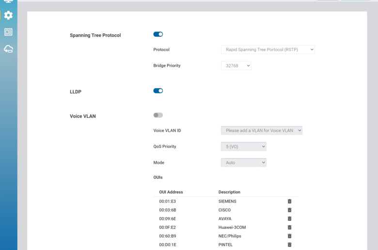
Task: Delete the PINTEL OUI entry
Action: tap(289, 245)
